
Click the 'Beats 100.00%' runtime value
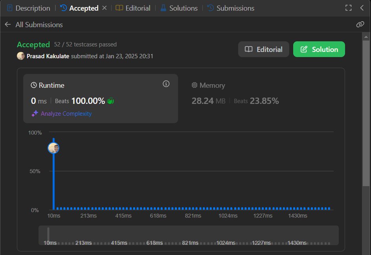click(x=80, y=101)
